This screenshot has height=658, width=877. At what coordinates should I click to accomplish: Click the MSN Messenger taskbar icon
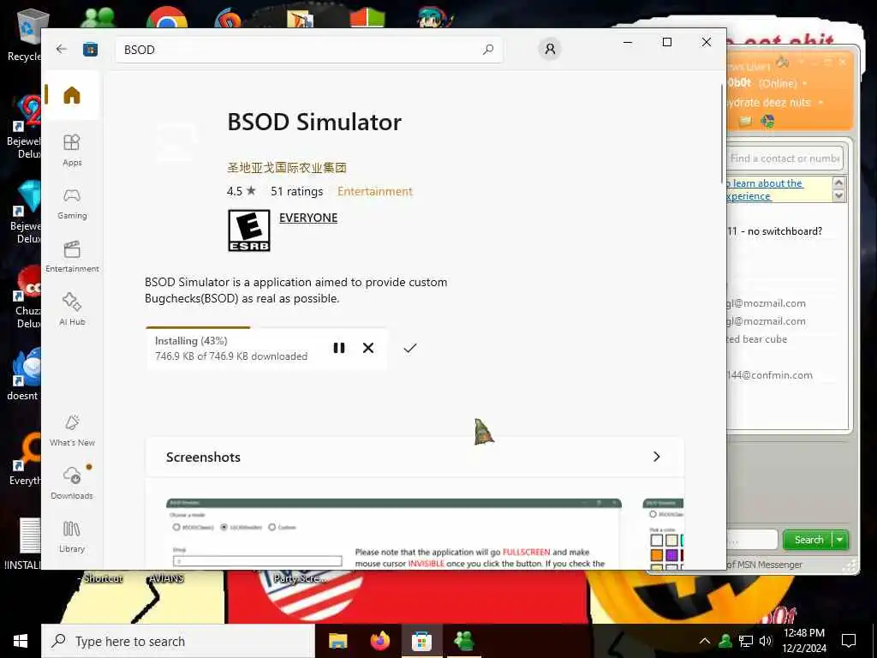(x=464, y=641)
